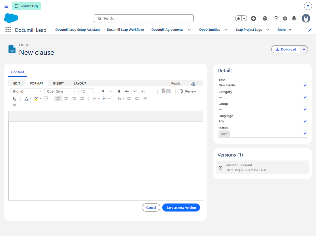
Task: Expand the Download button arrow menu
Action: [x=304, y=49]
